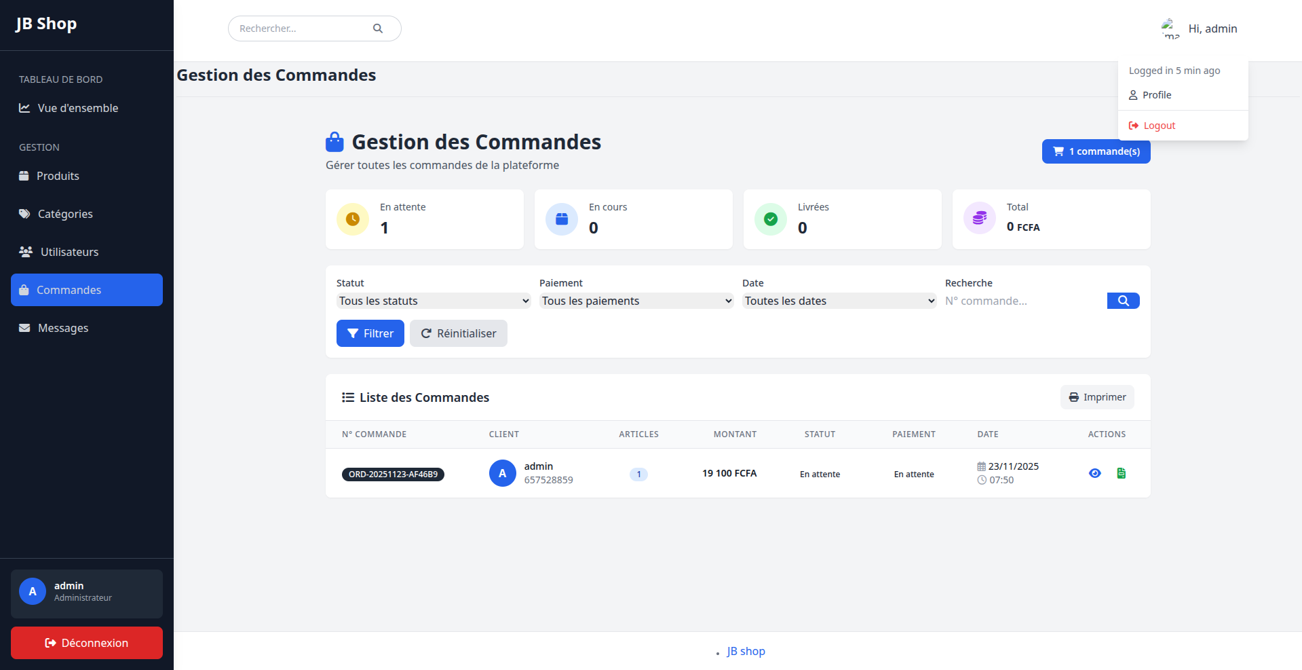Open Produits in the sidebar
Viewport: 1302px width, 670px height.
(x=58, y=176)
